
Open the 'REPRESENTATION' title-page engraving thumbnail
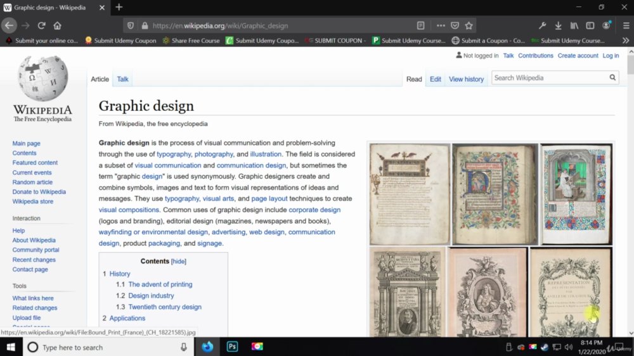pos(571,292)
